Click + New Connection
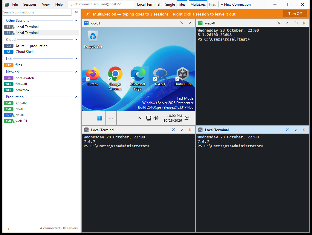This screenshot has height=235, width=312. coord(235,4)
